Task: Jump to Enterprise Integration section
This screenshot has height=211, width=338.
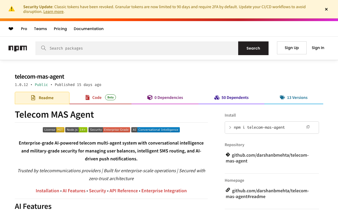Action: 164,191
